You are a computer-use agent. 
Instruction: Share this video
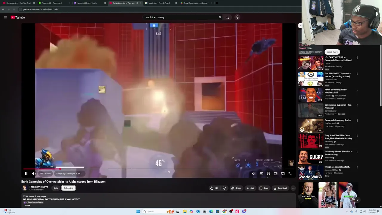pos(236,188)
